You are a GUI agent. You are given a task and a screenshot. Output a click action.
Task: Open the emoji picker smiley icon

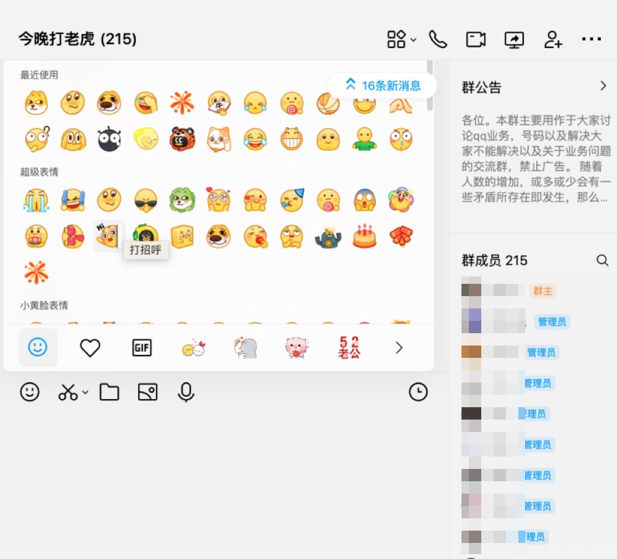30,392
